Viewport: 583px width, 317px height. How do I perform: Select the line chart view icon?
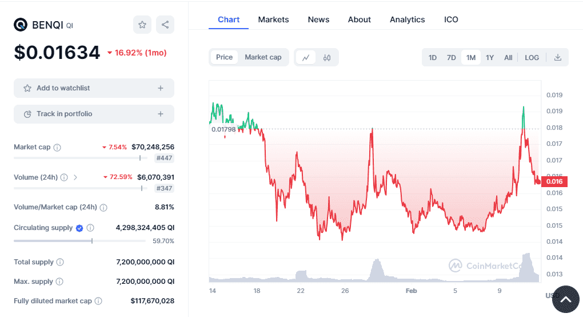click(306, 58)
